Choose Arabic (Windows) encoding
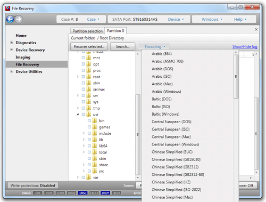Viewport: 266px width, 202px height. pos(167,92)
